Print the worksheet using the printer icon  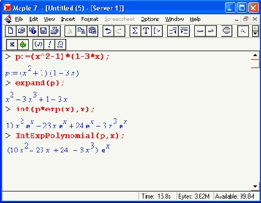[x=55, y=31]
